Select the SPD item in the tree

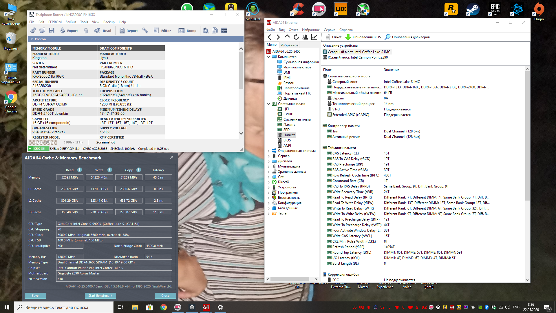click(x=286, y=130)
